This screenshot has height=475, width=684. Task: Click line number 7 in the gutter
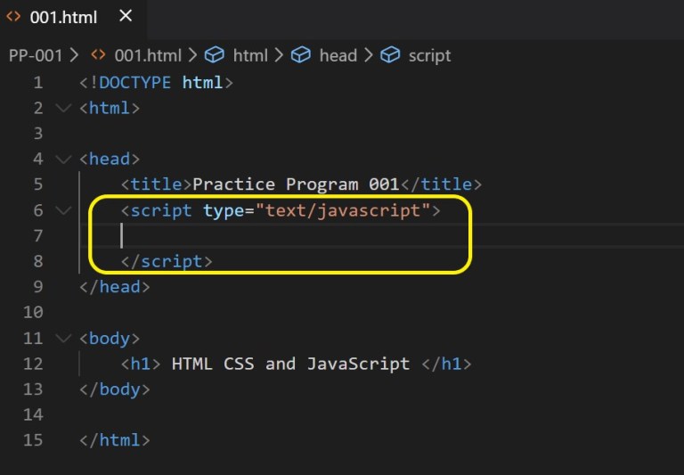point(38,236)
